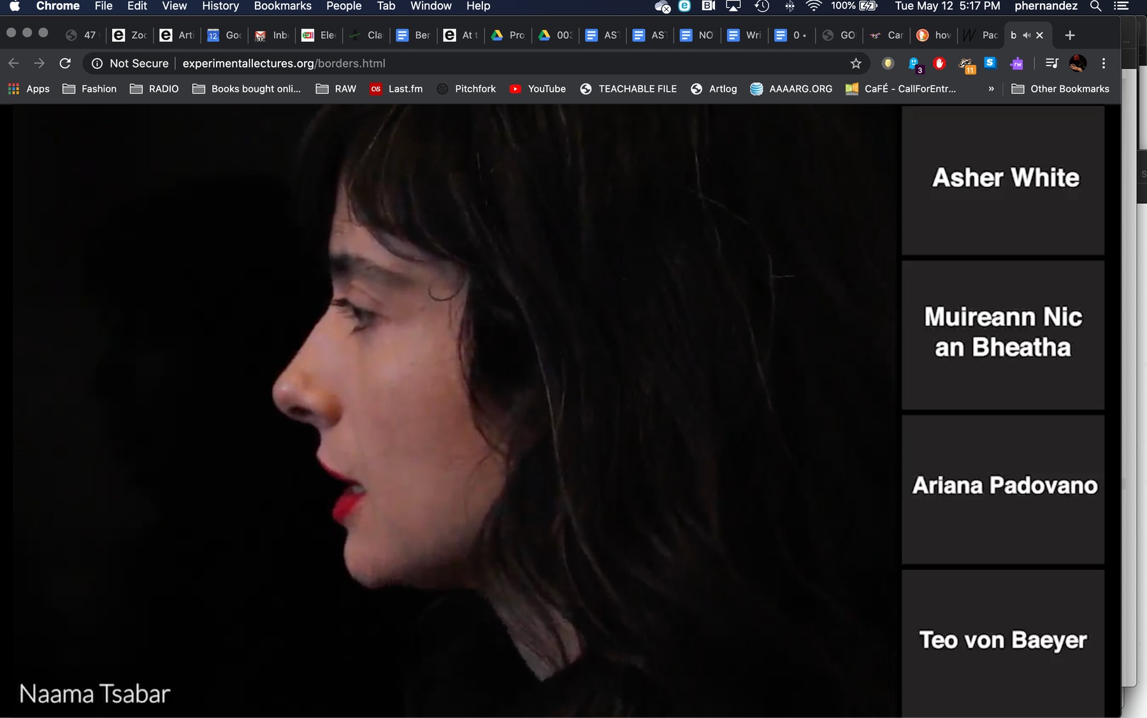
Task: Switch to the Wri Google Docs tab
Action: (x=744, y=35)
